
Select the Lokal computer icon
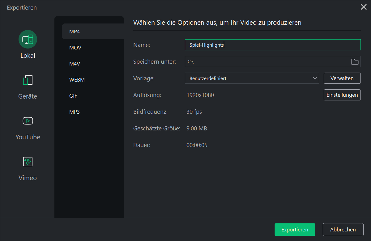click(x=28, y=39)
